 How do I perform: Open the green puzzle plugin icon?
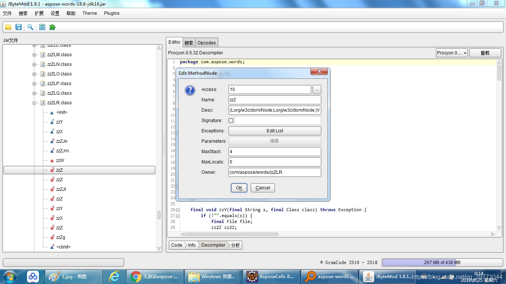click(x=52, y=27)
